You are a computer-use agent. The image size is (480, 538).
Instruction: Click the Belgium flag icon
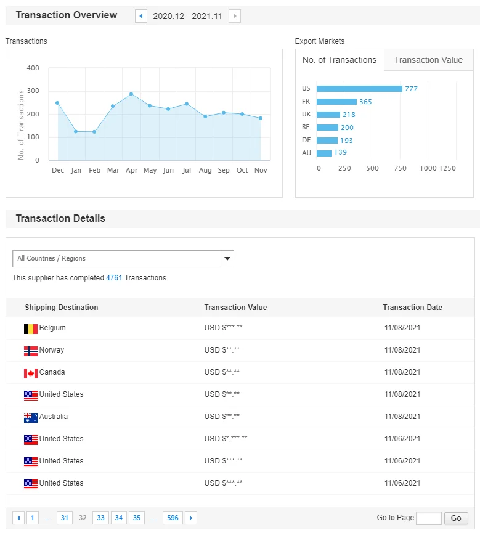tap(31, 329)
